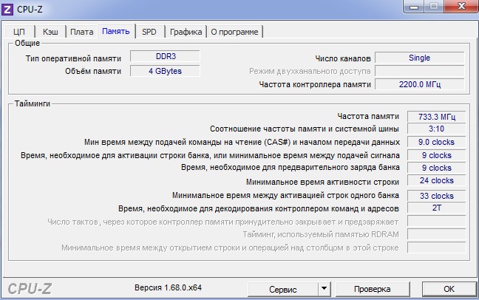
Task: Click the 9 clocks value for активации строки банка
Action: (437, 155)
